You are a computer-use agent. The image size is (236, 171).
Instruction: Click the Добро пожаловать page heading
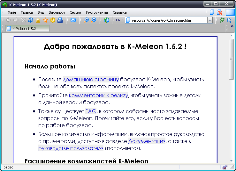pyautogui.click(x=115, y=46)
